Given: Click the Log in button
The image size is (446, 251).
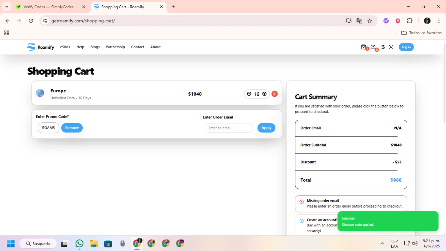Looking at the screenshot, I should (406, 47).
